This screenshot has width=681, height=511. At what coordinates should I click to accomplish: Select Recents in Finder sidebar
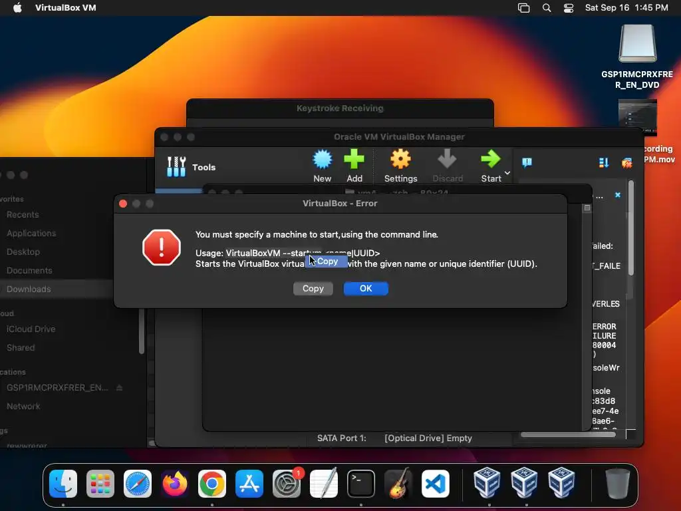click(x=23, y=215)
